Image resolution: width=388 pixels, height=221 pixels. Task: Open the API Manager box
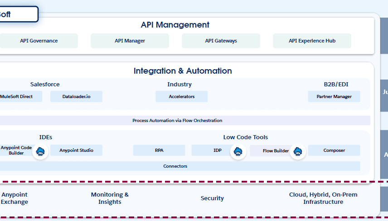(130, 41)
